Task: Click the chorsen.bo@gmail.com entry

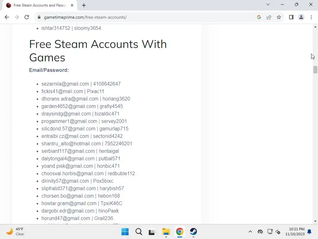Action: (x=80, y=196)
